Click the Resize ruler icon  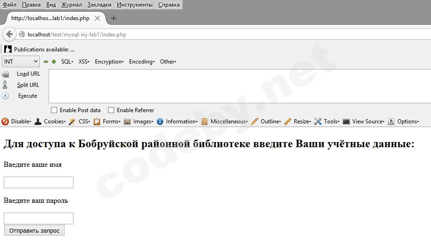[288, 121]
